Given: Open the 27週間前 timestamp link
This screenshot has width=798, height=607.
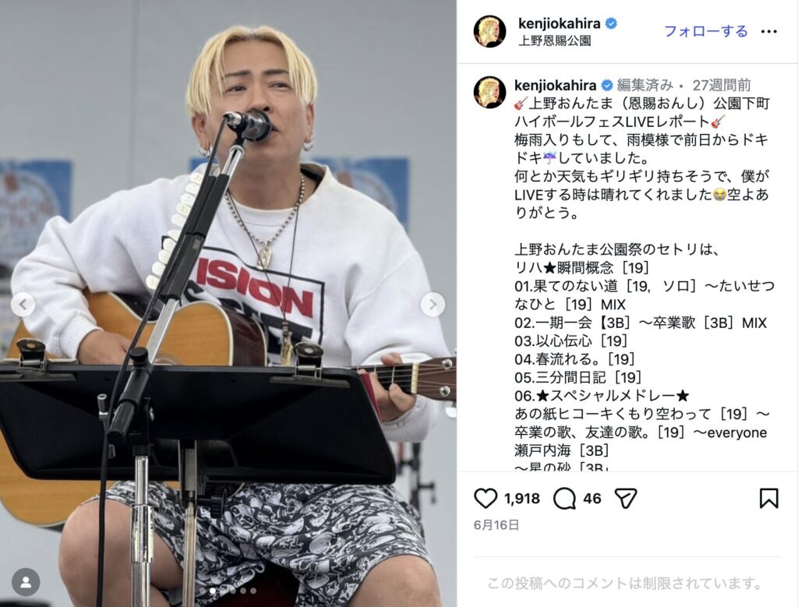Looking at the screenshot, I should (721, 85).
